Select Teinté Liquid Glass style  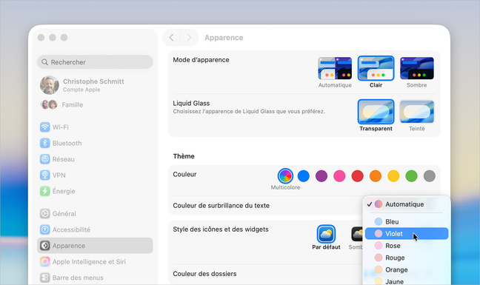pyautogui.click(x=416, y=115)
